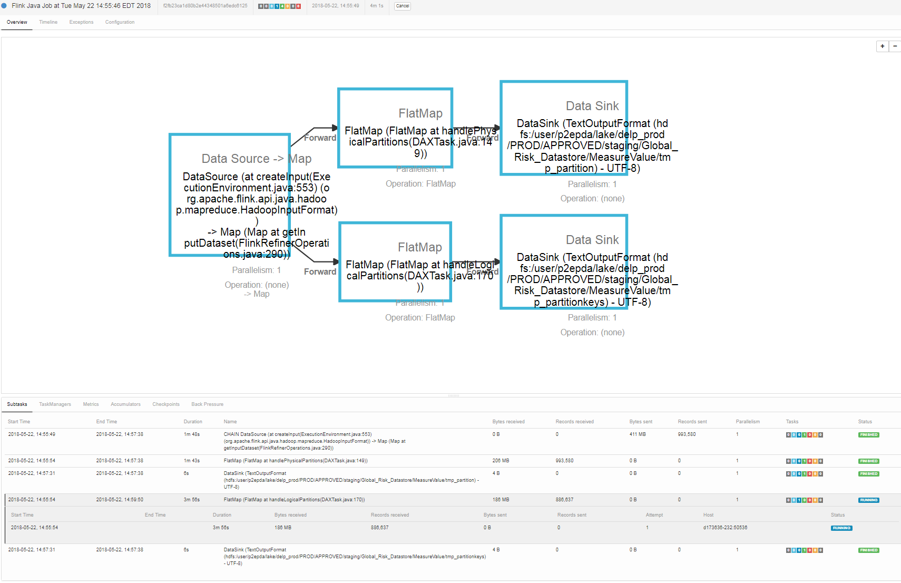Click the blue job status dot
The width and height of the screenshot is (901, 583).
4,6
